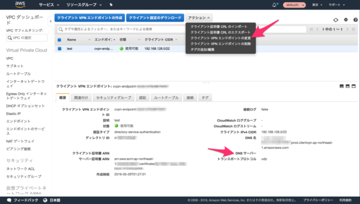The width and height of the screenshot is (360, 204).
Task: Open the notifications bell icon
Action: pos(274,5)
